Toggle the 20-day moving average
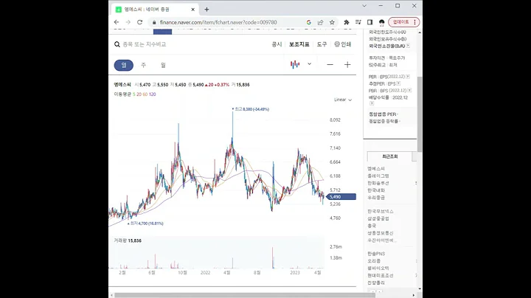The height and width of the screenshot is (298, 531). pyautogui.click(x=139, y=94)
